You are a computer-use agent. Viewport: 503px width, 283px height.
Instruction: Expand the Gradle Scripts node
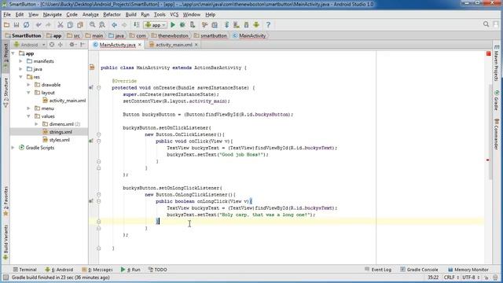coord(13,148)
